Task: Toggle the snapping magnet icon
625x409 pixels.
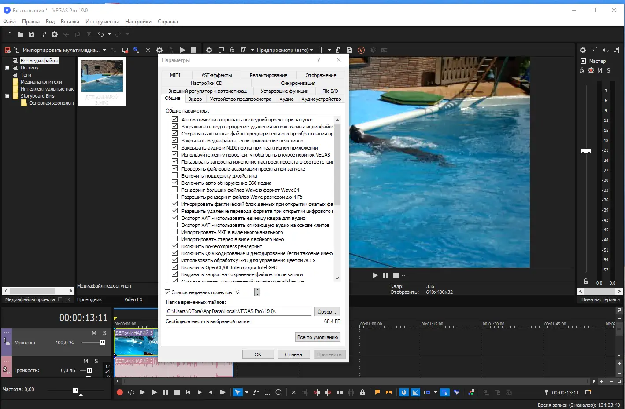Action: (x=404, y=392)
